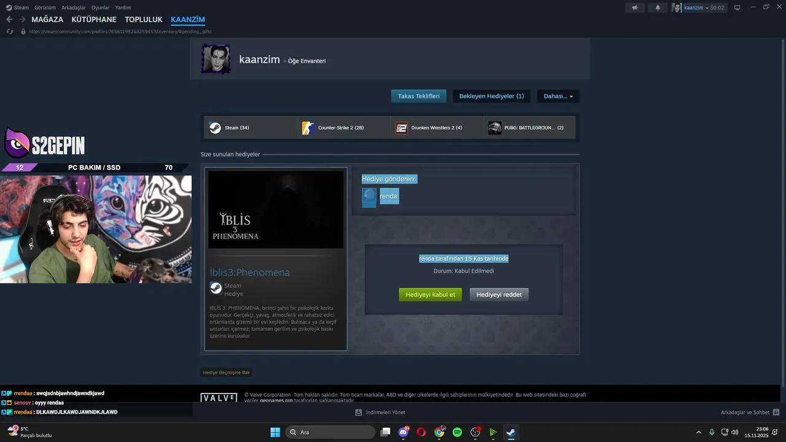Click the kaanzim profile avatar image
Image resolution: width=786 pixels, height=442 pixels.
pyautogui.click(x=216, y=59)
